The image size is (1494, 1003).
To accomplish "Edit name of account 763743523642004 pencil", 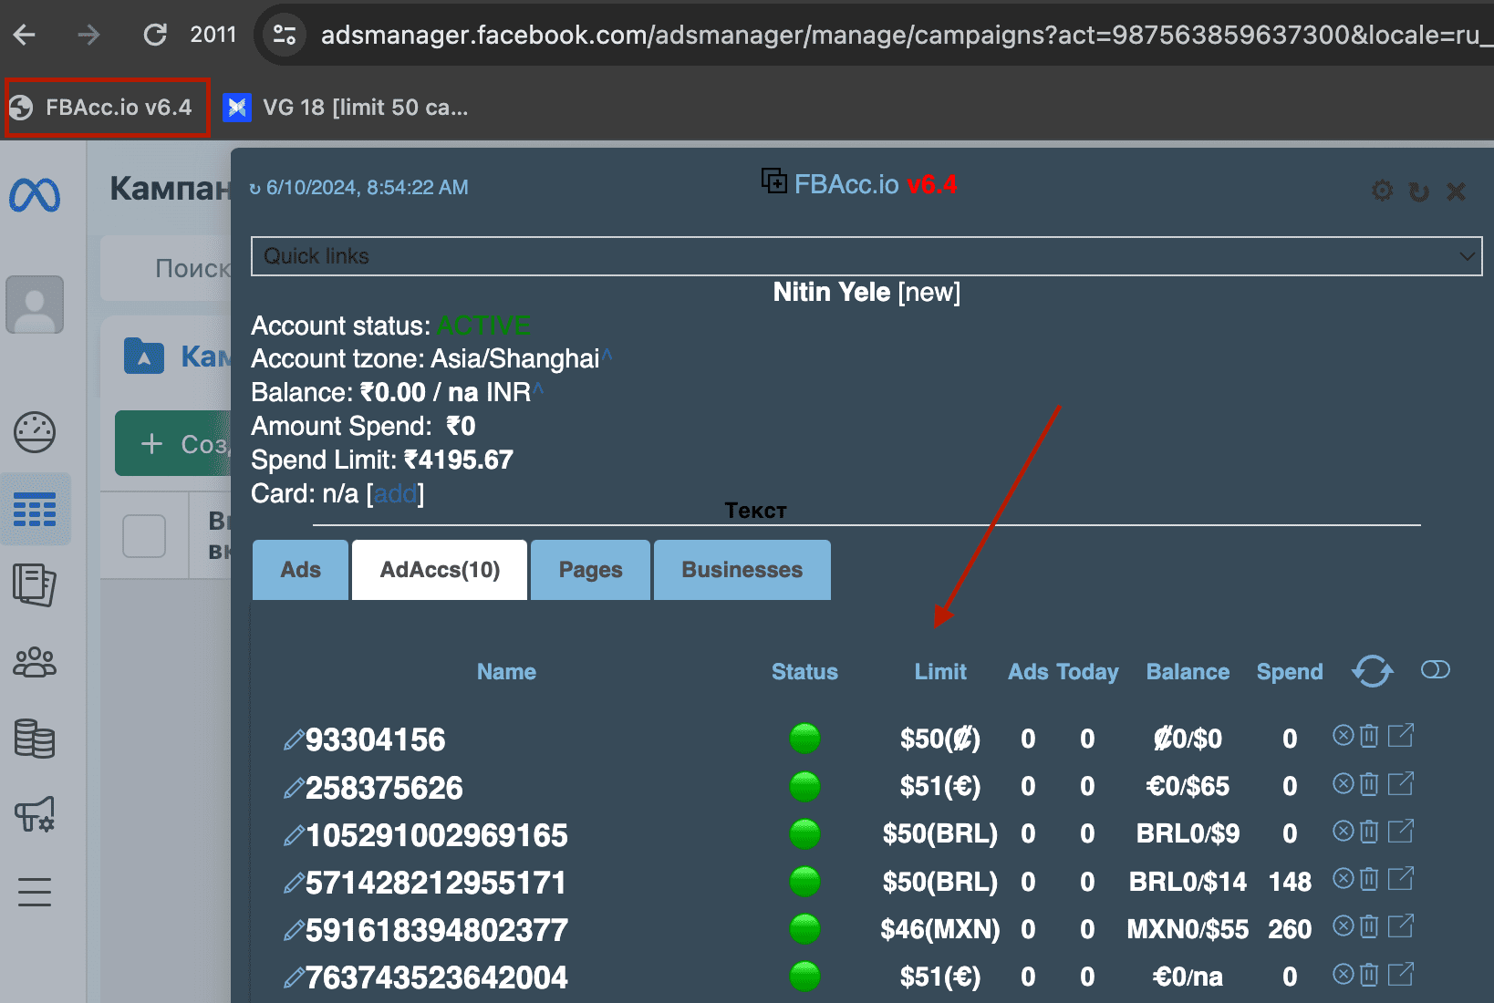I will [x=294, y=977].
